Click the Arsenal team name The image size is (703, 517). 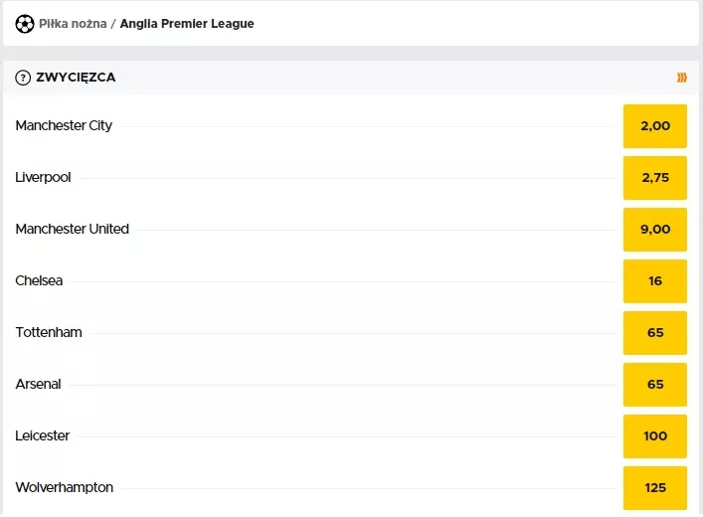(x=38, y=385)
